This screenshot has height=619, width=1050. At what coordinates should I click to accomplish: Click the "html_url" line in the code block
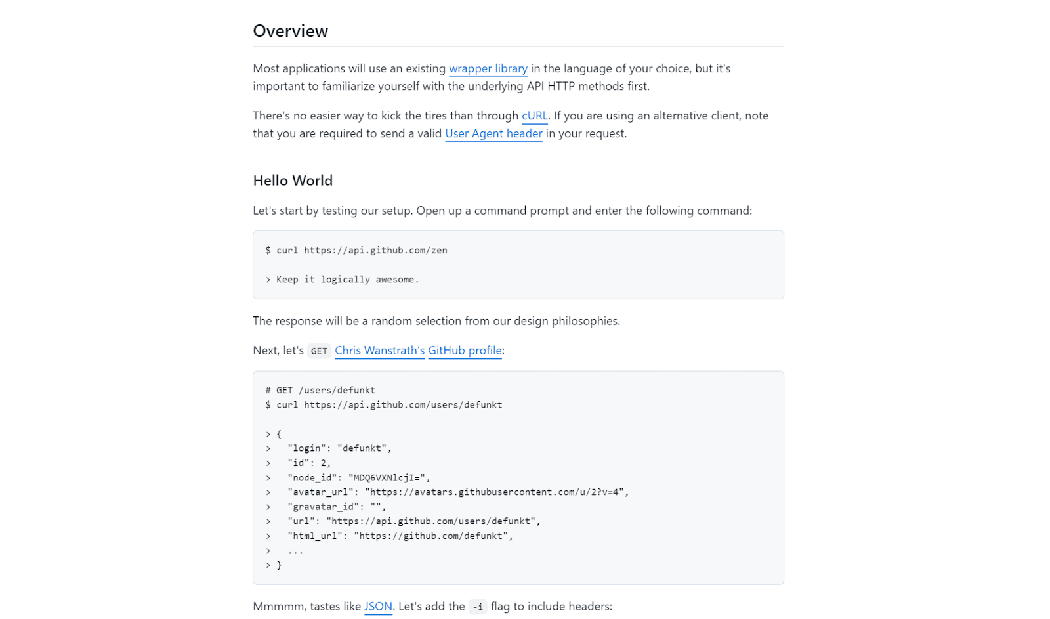coord(400,536)
